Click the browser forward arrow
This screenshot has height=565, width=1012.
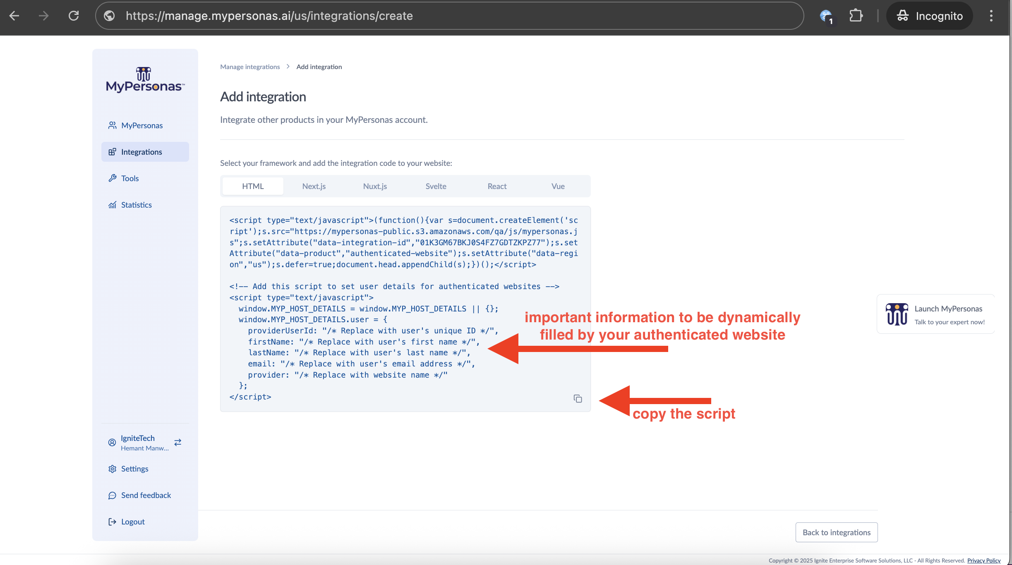(44, 16)
